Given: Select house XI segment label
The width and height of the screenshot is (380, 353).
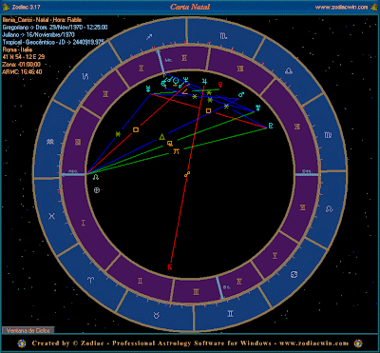Looking at the screenshot, I should [x=105, y=94].
